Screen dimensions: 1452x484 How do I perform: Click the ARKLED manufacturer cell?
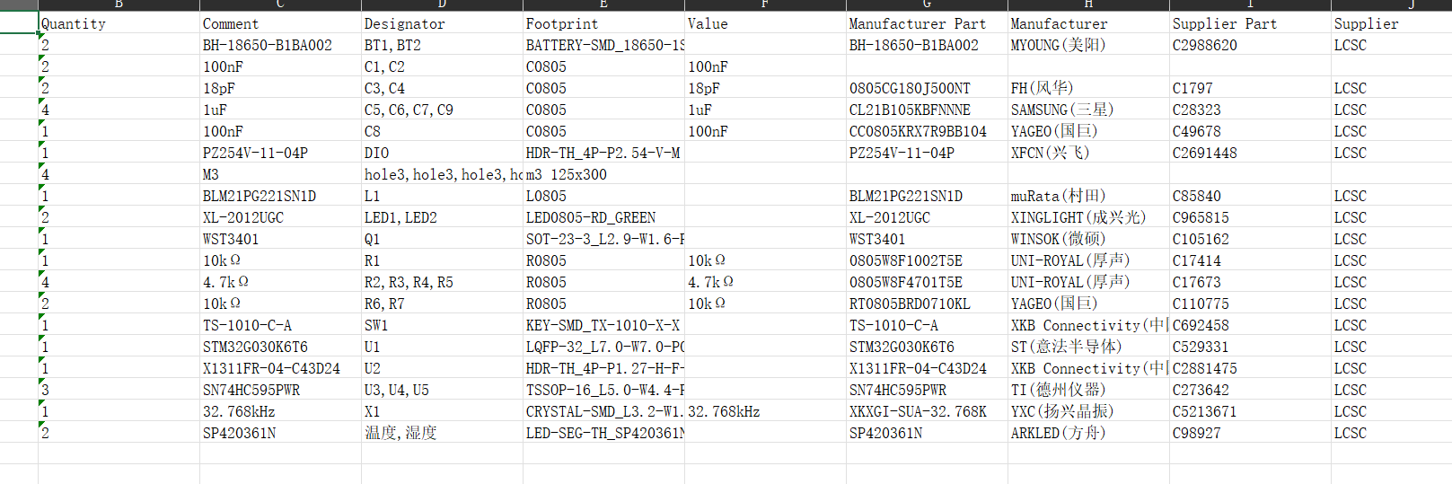click(x=1088, y=433)
